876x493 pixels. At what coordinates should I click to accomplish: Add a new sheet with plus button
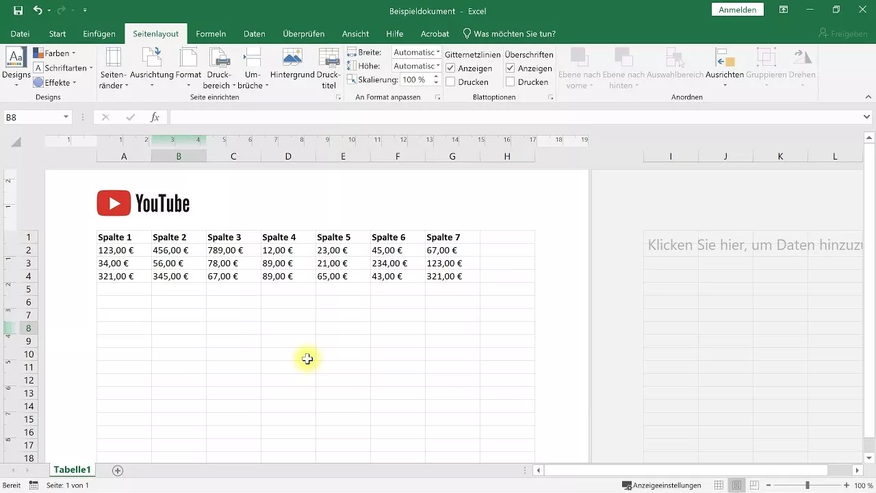[x=118, y=470]
